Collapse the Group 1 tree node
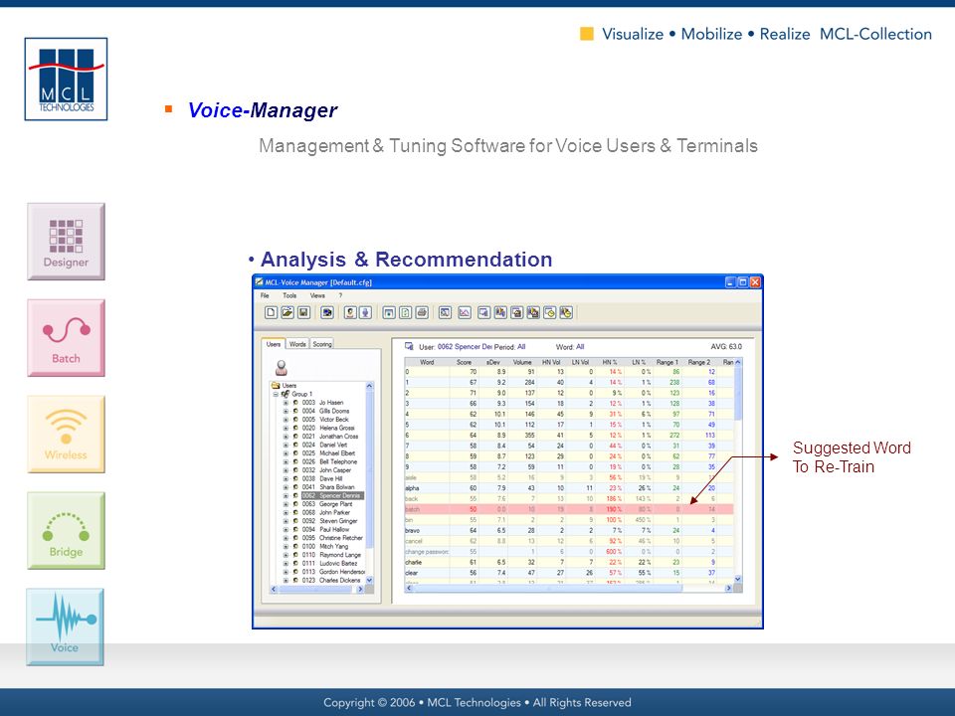Screen dimensions: 955x716 pos(276,394)
